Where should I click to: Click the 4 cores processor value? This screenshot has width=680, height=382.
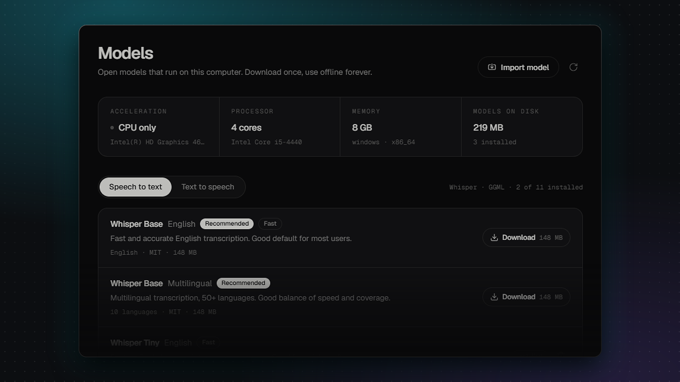tap(246, 128)
